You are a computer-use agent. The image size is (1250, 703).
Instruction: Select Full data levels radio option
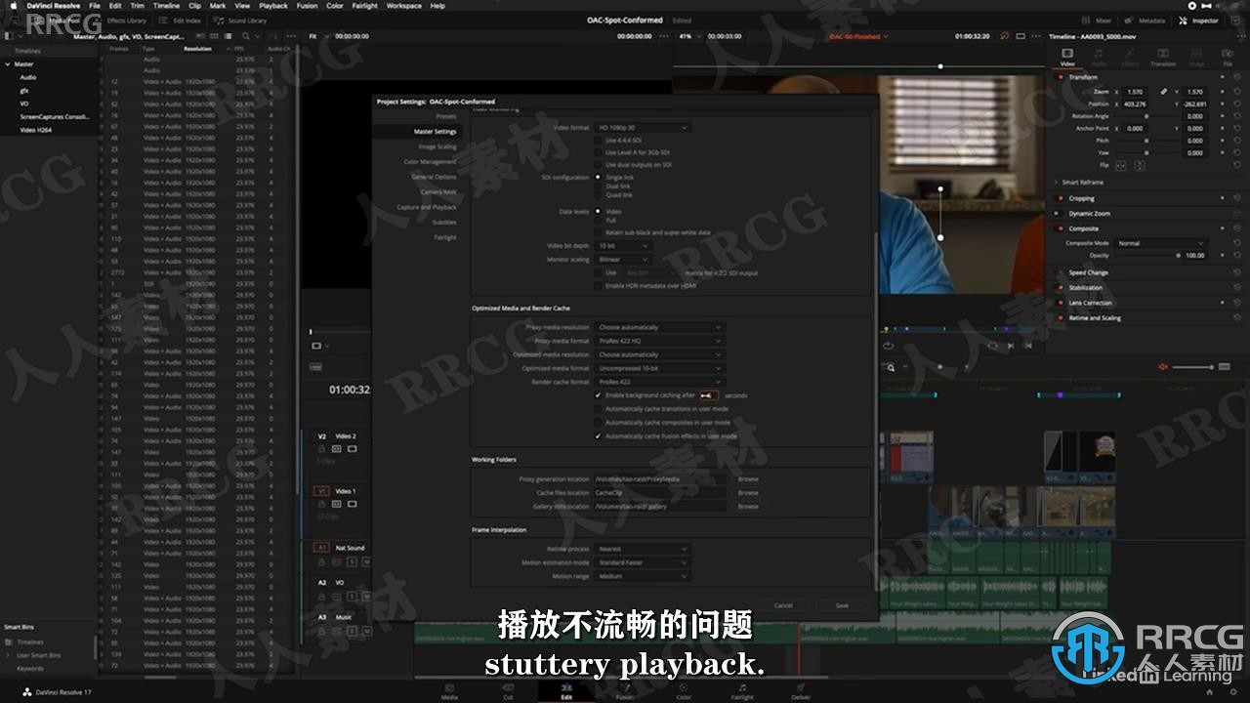(x=598, y=221)
